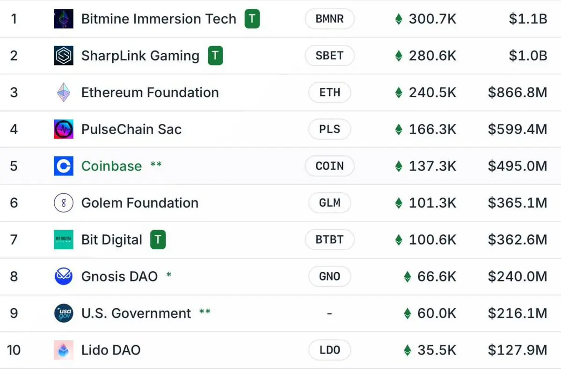Click the Bitmine Immersion Tech logo icon
This screenshot has height=369, width=561.
(x=63, y=19)
